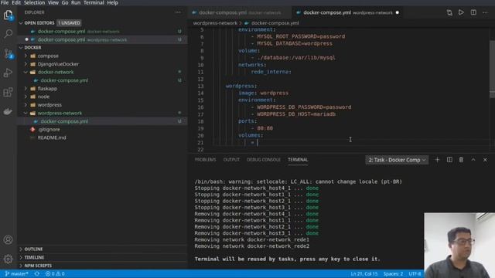Open the Go menu

pos(65,3)
